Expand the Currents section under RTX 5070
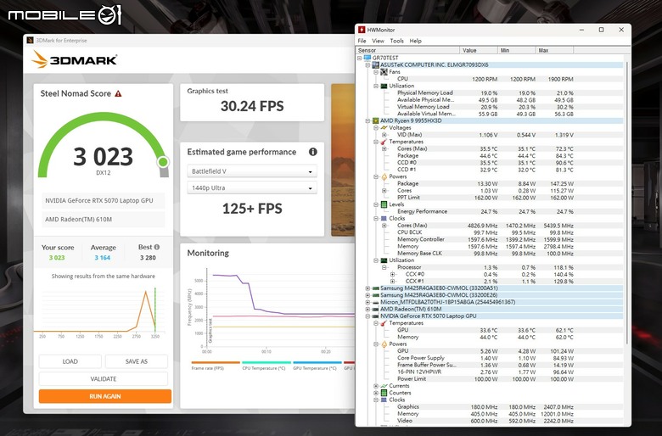Image resolution: width=662 pixels, height=436 pixels. [x=376, y=386]
